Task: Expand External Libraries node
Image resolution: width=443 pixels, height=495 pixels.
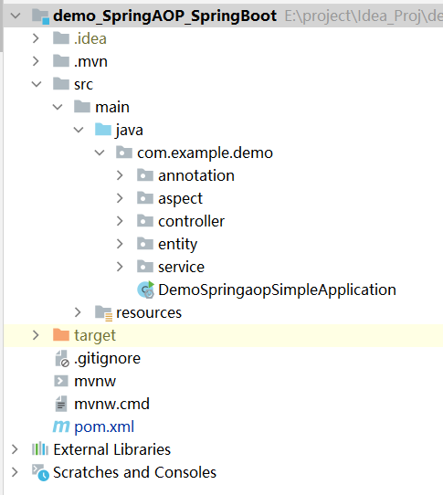Action: coord(15,449)
